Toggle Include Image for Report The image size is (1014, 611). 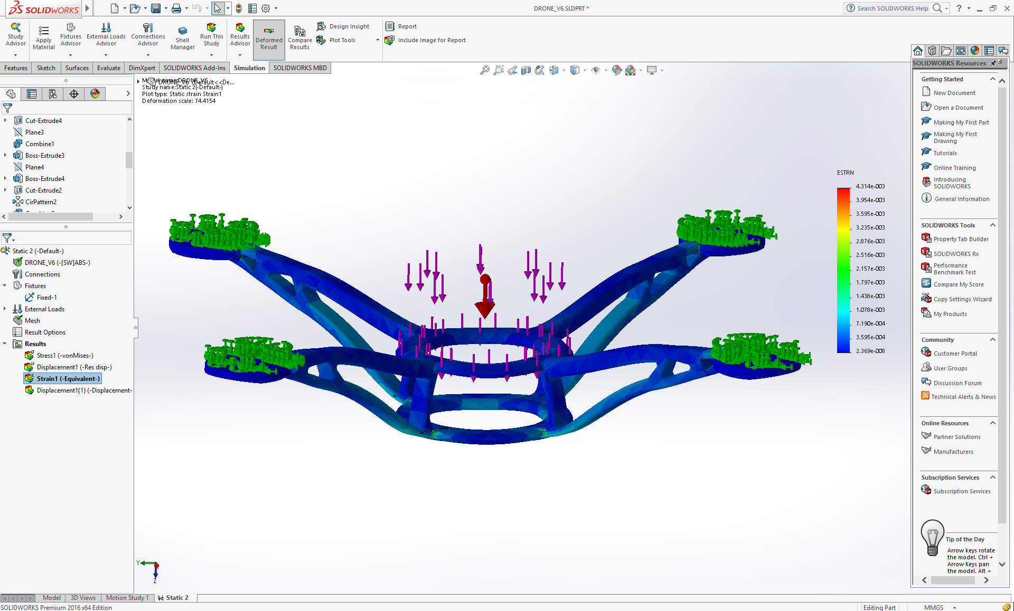coord(390,40)
